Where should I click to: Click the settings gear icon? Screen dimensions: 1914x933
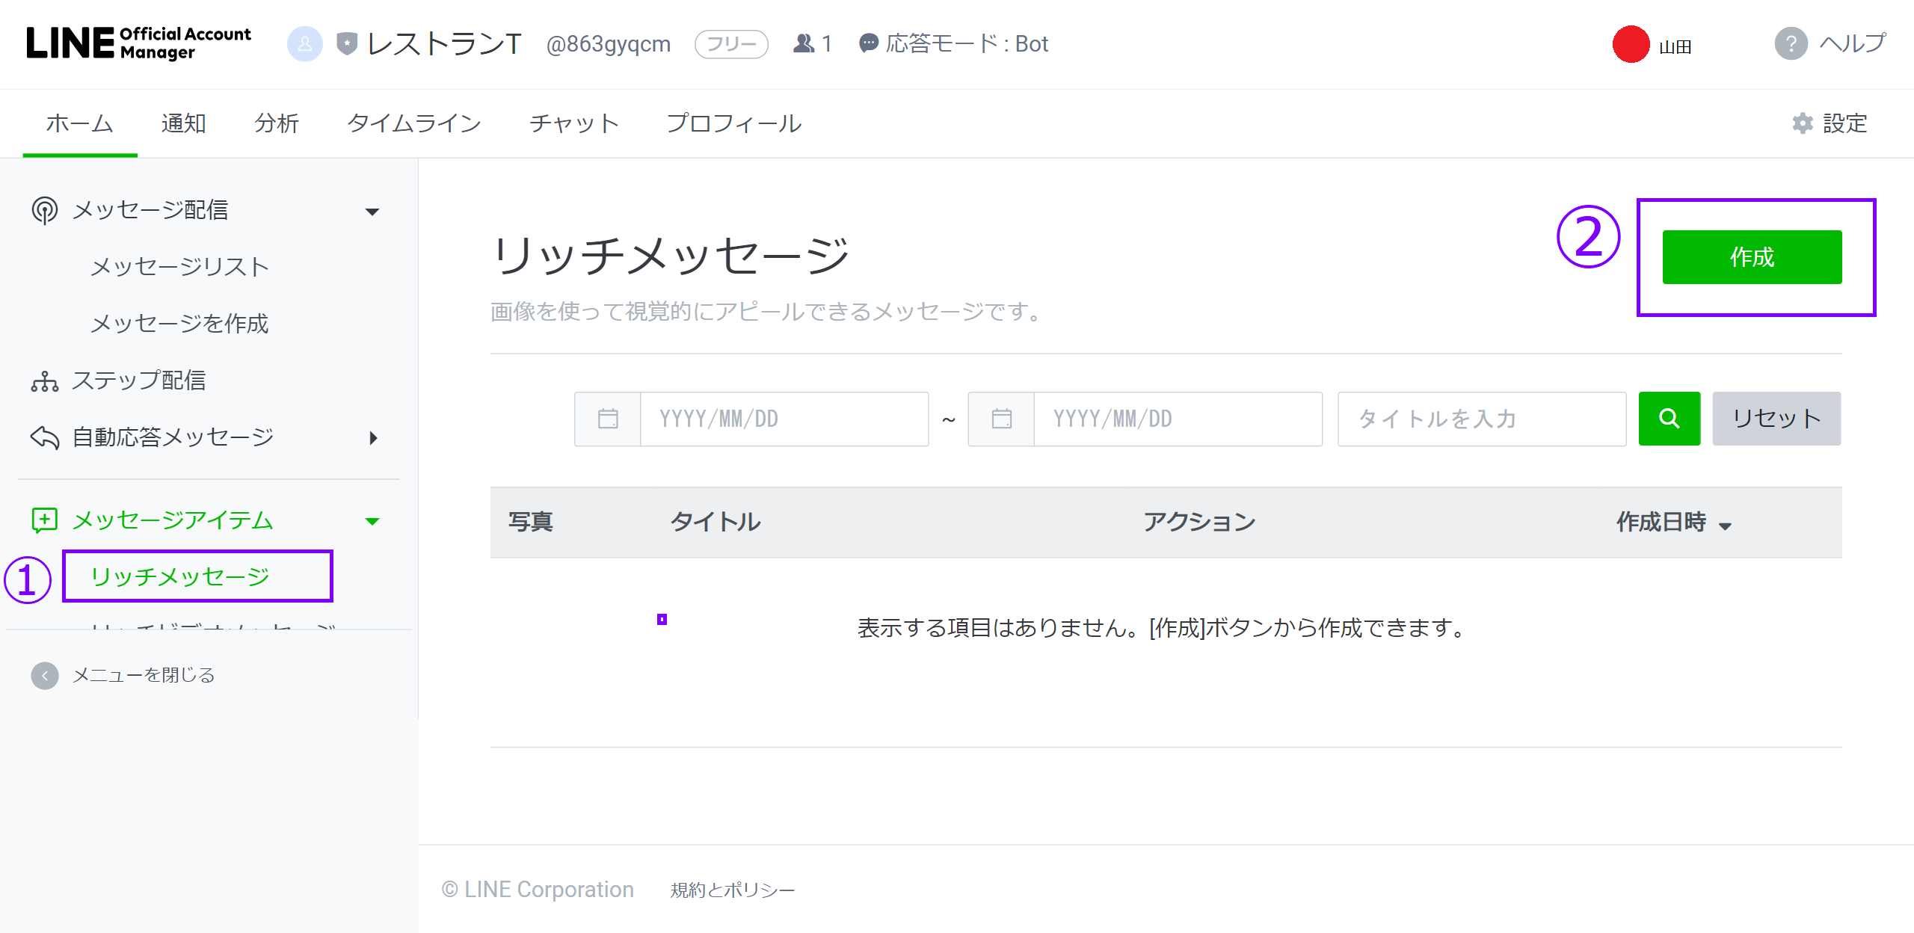click(x=1803, y=123)
